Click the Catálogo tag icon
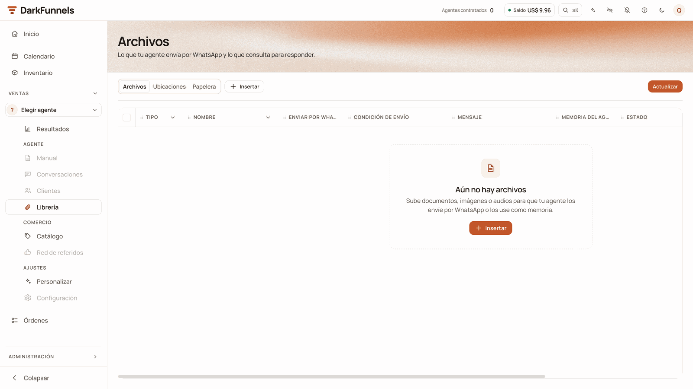This screenshot has width=693, height=389. point(28,236)
